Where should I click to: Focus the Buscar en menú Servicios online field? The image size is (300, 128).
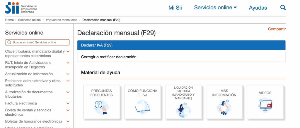[37, 42]
